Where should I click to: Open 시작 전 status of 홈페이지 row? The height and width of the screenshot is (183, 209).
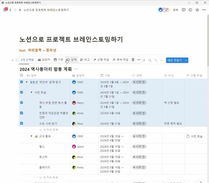coord(139,167)
